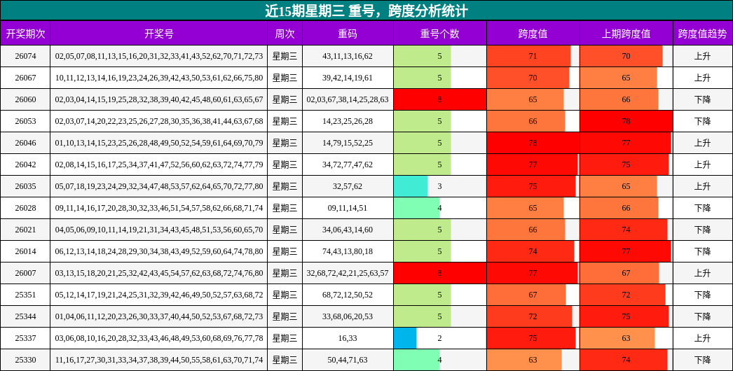
Task: Select the 开奖期次 column header
Action: click(25, 34)
